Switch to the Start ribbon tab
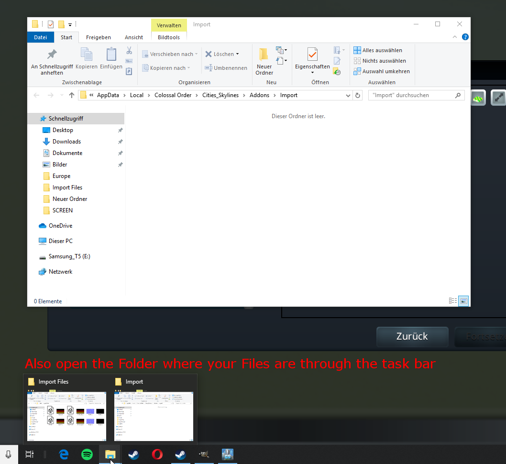Screen dimensions: 506x464 pyautogui.click(x=66, y=37)
